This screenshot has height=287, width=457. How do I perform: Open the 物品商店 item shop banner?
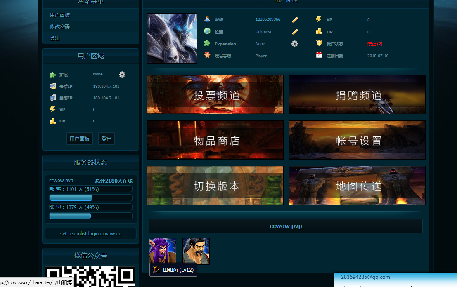click(215, 140)
